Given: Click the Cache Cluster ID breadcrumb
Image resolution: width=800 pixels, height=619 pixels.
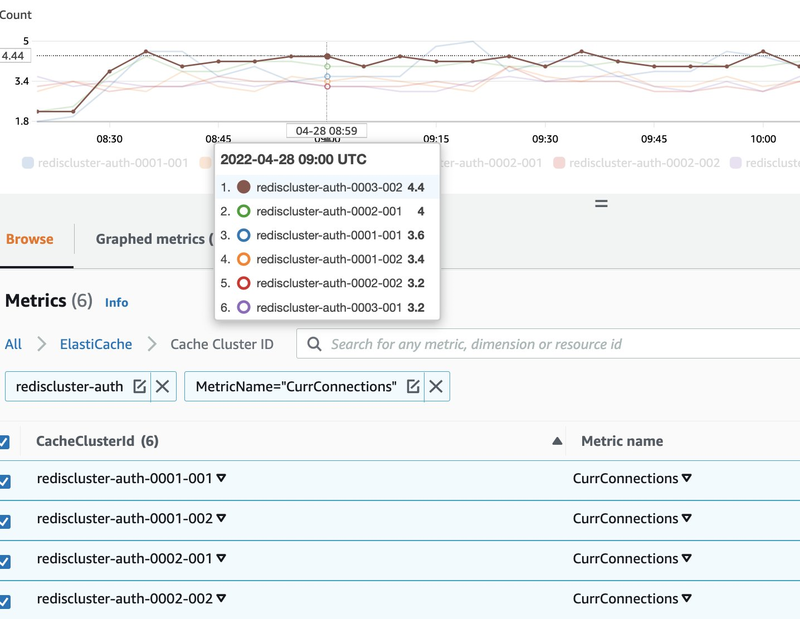Looking at the screenshot, I should [x=222, y=344].
